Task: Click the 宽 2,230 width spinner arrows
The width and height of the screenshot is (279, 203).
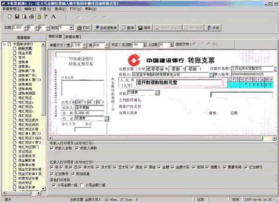Action: coord(85,45)
